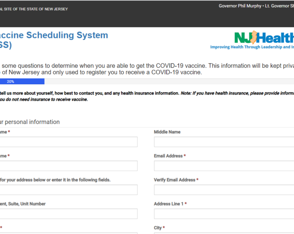Image resolution: width=294 pixels, height=234 pixels.
Task: Click the personal information section heading
Action: 30,122
